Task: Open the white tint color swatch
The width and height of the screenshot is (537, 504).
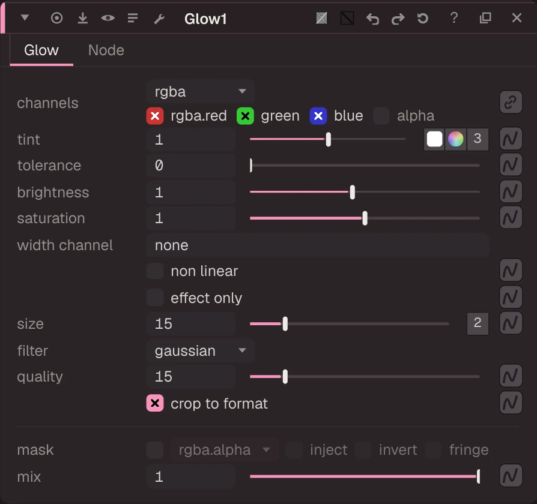Action: click(435, 139)
